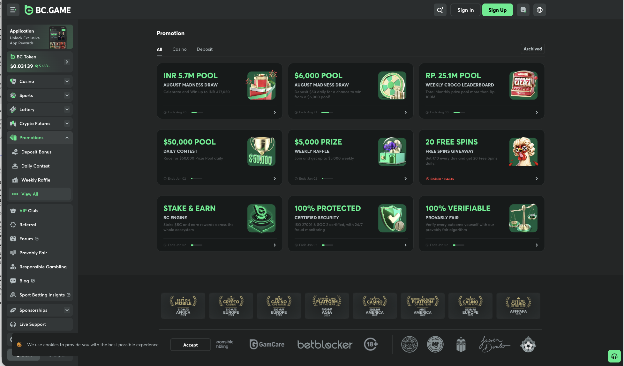The image size is (624, 366).
Task: Click the Sign In button
Action: (465, 10)
